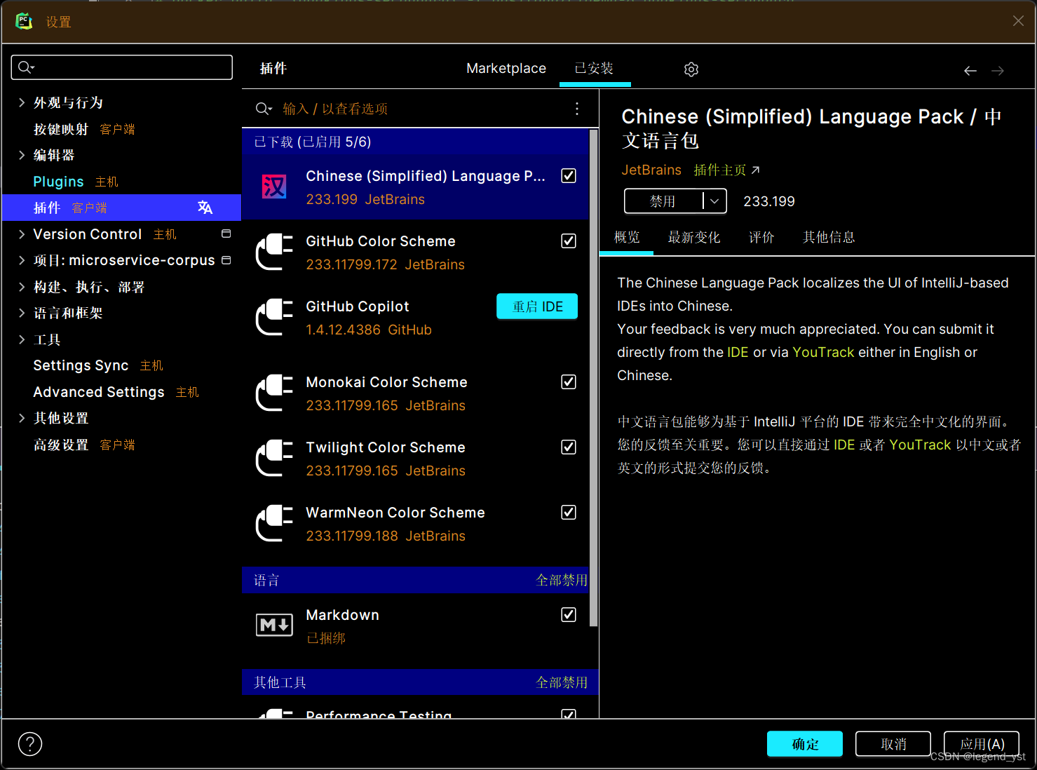Click the Monokai Color Scheme plugin icon
1037x770 pixels.
pyautogui.click(x=274, y=393)
